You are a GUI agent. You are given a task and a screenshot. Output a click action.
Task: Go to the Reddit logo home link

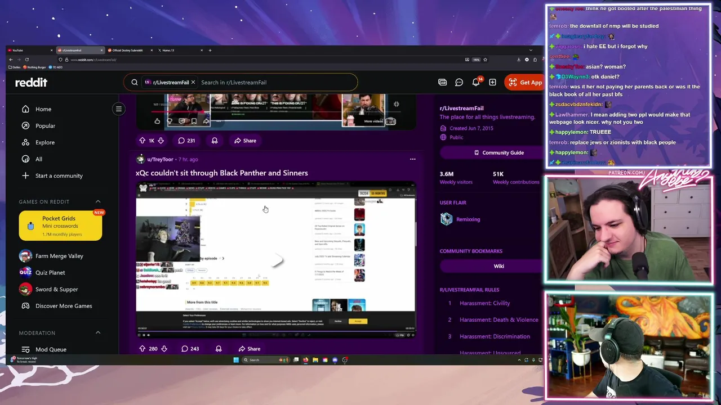[31, 82]
